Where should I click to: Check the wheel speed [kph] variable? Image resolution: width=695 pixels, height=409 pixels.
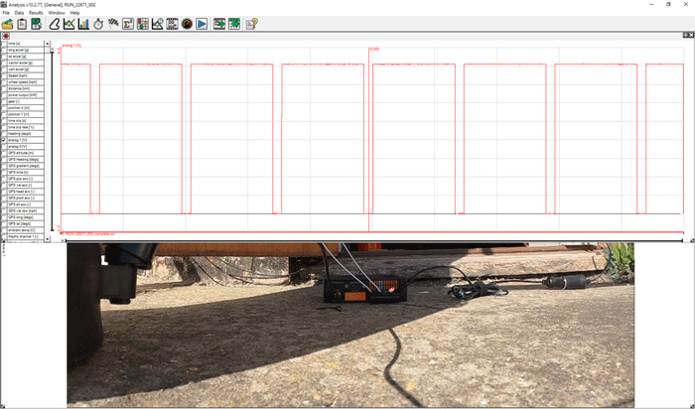[3, 81]
